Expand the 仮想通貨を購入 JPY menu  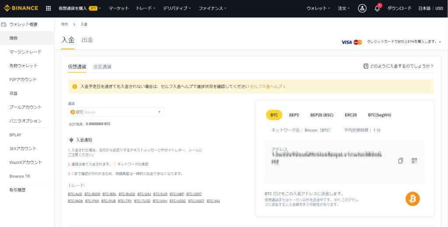80,8
